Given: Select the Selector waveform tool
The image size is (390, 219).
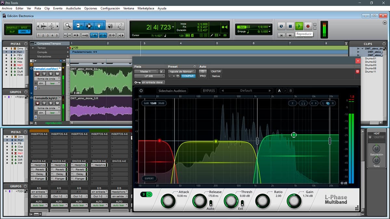Looking at the screenshot, I should point(89,26).
